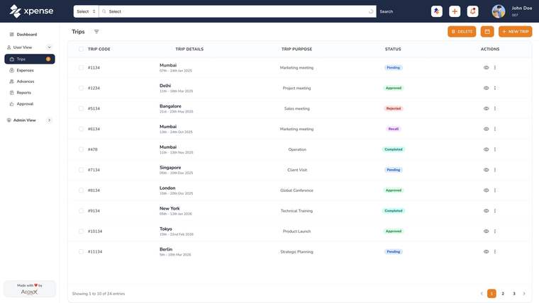Click the orange calendar button
This screenshot has height=303, width=539.
coord(487,32)
